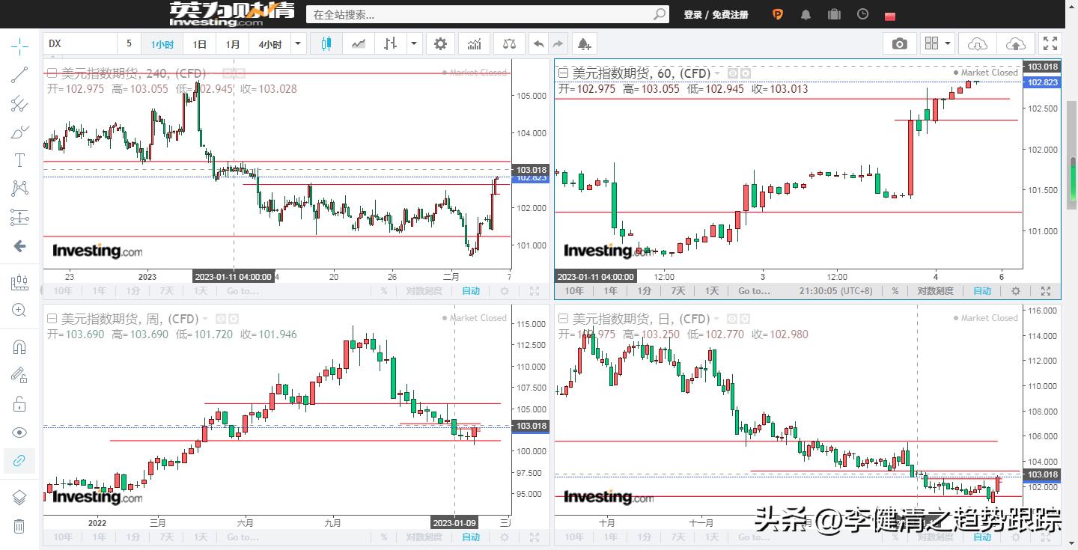
Task: Click the back arrow in left sidebar
Action: (19, 246)
